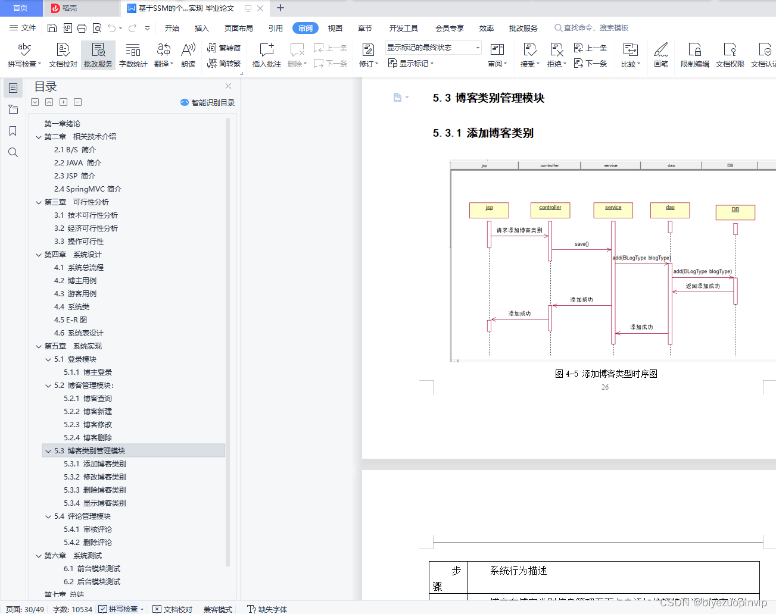Jump to 2.4 SpringMVC 简介 in outline
The width and height of the screenshot is (776, 614).
[88, 189]
